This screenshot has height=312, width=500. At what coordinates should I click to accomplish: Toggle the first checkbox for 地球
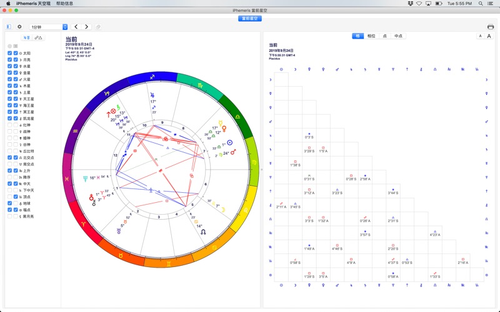(x=9, y=203)
